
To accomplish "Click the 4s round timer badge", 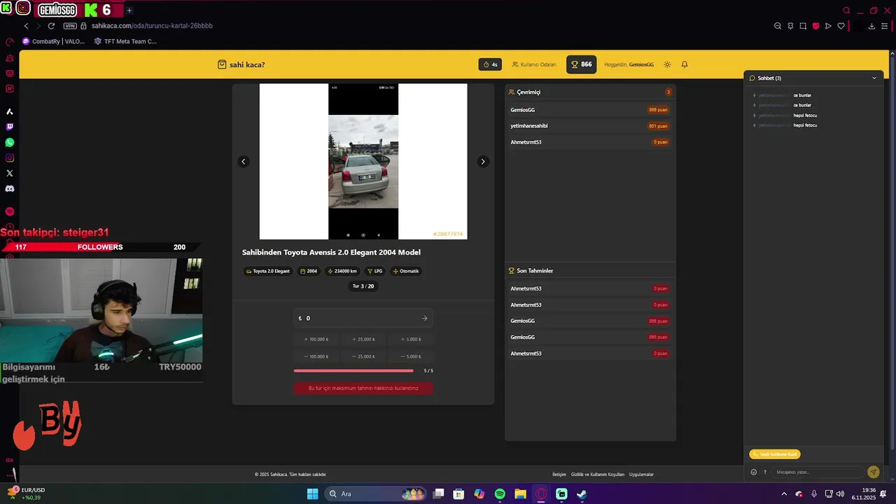I will (490, 64).
